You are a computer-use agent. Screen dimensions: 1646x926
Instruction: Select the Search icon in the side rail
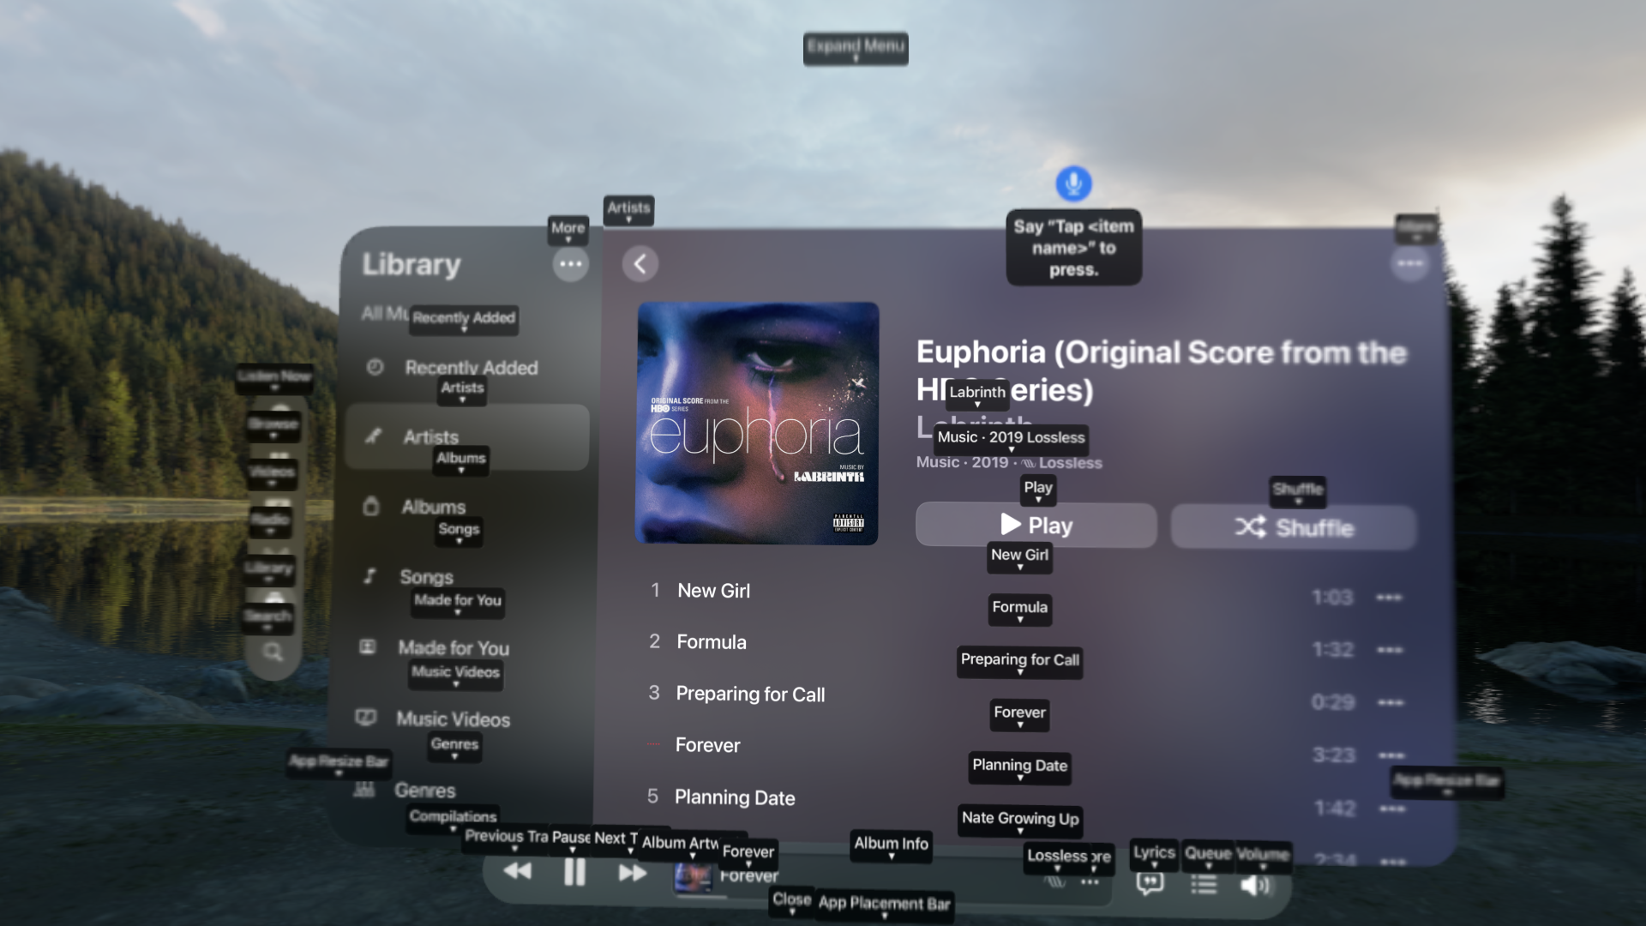[272, 653]
